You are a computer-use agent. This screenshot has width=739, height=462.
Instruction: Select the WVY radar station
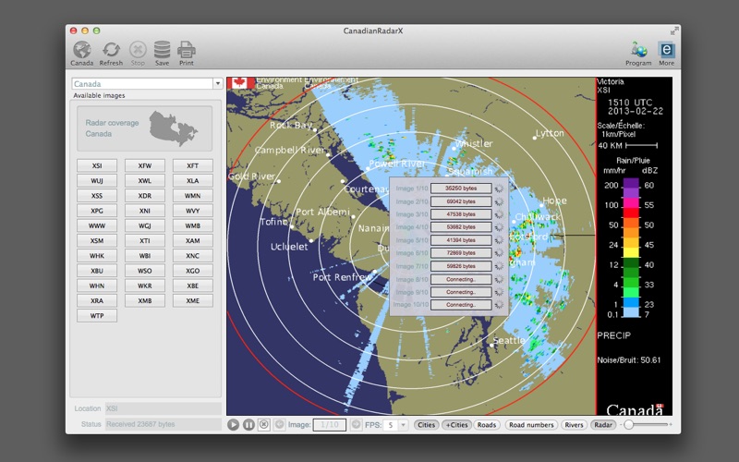point(192,211)
